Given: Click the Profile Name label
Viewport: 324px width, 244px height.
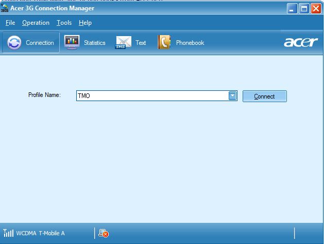Looking at the screenshot, I should [44, 95].
